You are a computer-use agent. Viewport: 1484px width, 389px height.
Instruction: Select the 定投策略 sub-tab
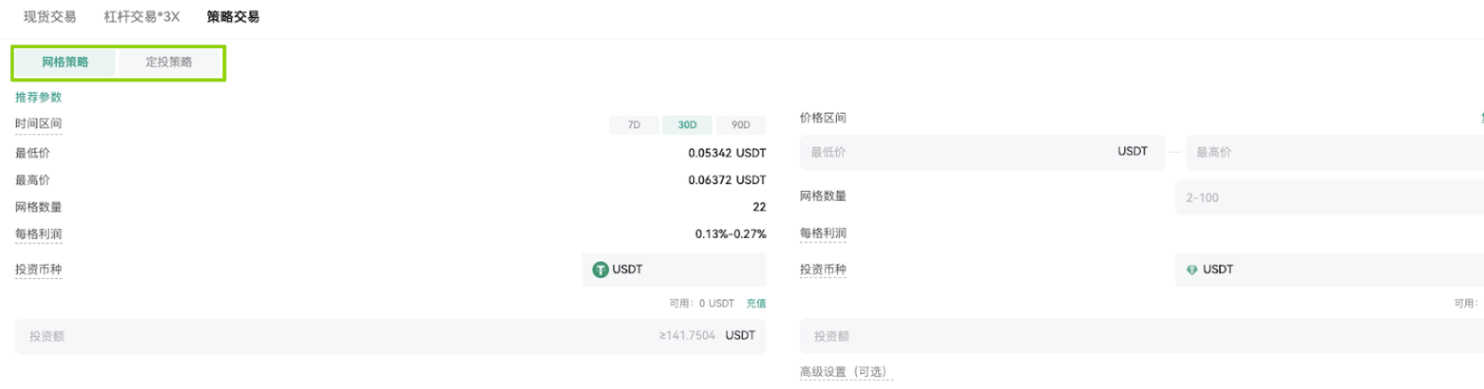coord(169,62)
